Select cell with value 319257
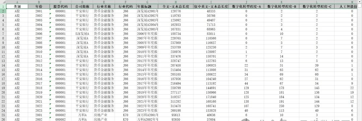 pos(175,97)
